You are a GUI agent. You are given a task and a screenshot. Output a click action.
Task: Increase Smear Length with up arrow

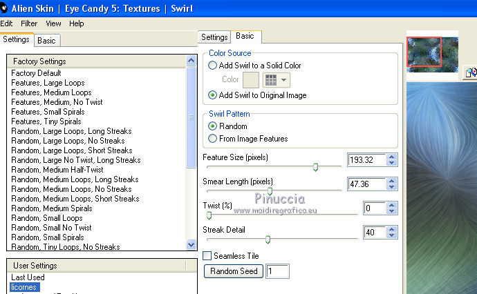pos(392,181)
